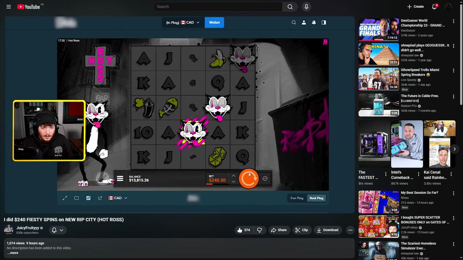The width and height of the screenshot is (463, 260).
Task: Expand the subscription notification bell dropdown
Action: coord(57,230)
